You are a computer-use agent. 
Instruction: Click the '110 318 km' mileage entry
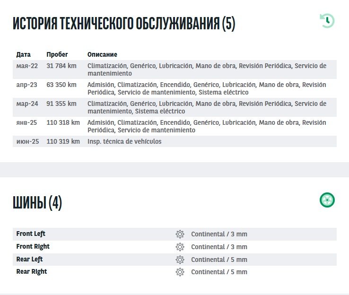[63, 122]
